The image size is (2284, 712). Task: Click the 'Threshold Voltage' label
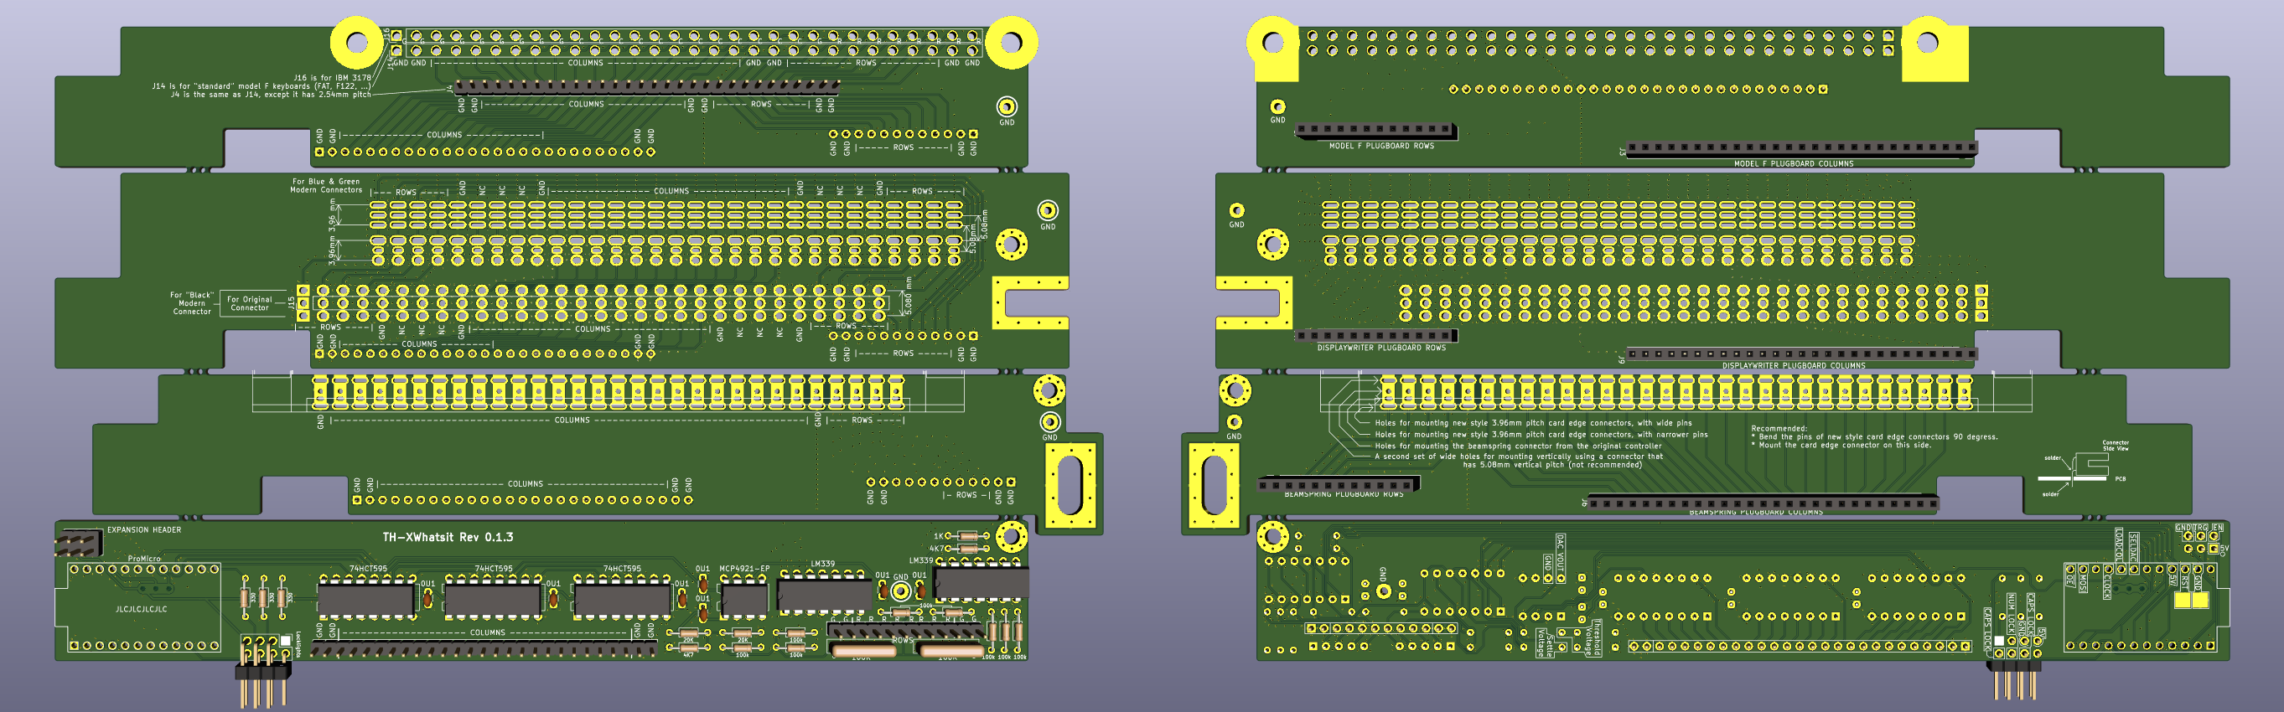(1594, 638)
